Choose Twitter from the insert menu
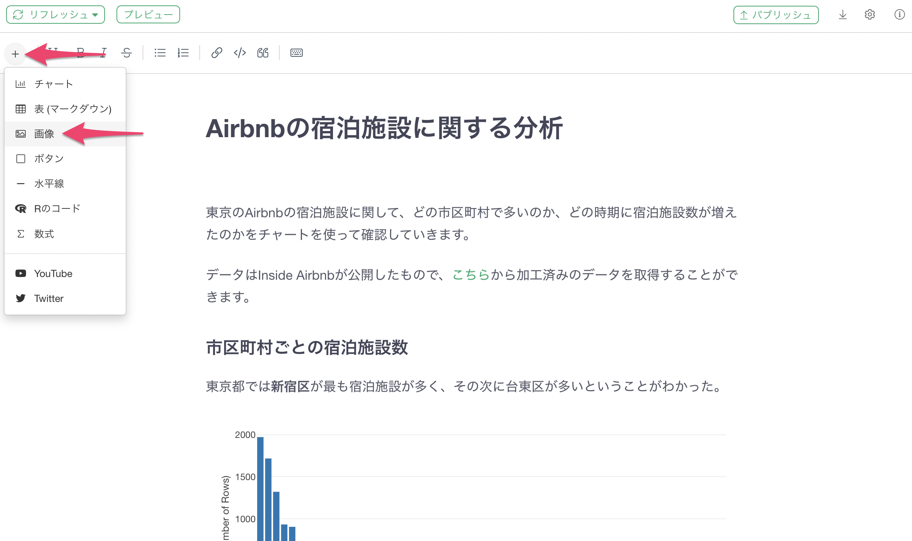912x541 pixels. tap(49, 298)
